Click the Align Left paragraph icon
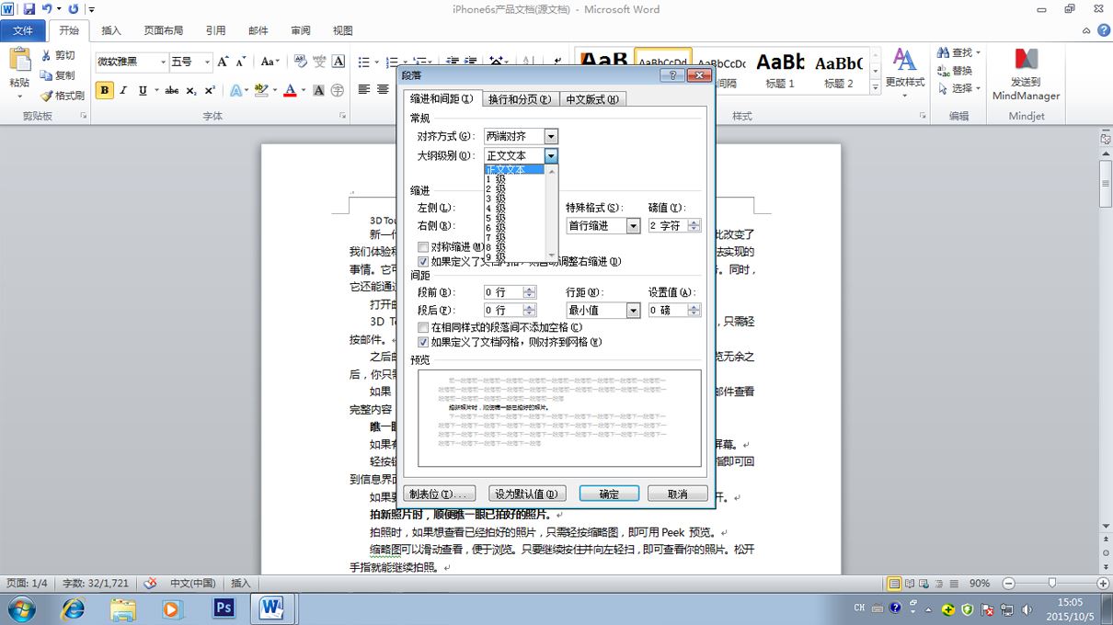Screen dimensions: 1113x625 [x=364, y=90]
